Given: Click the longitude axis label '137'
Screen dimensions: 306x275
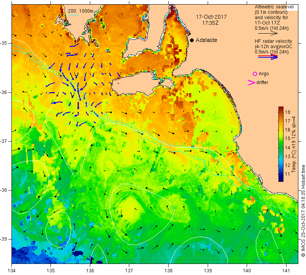Looking at the screenshot, I should pyautogui.click(x=129, y=270).
